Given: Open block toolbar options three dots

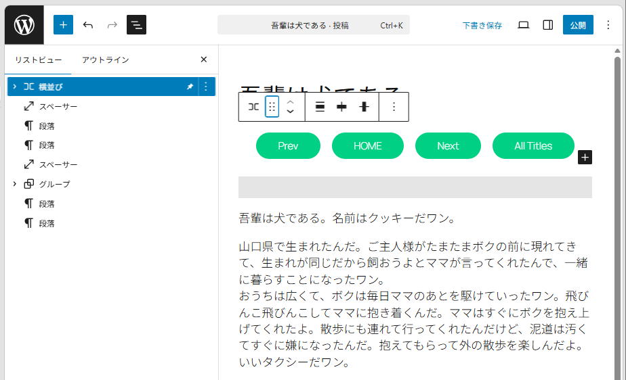Looking at the screenshot, I should coord(394,107).
